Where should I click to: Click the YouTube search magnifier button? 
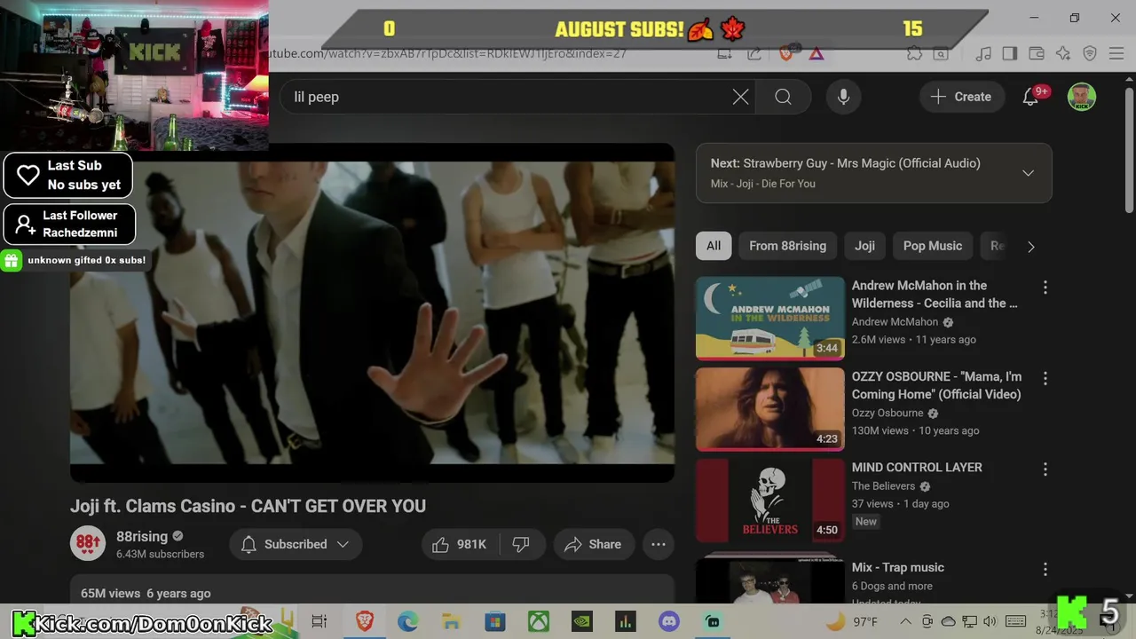[783, 97]
